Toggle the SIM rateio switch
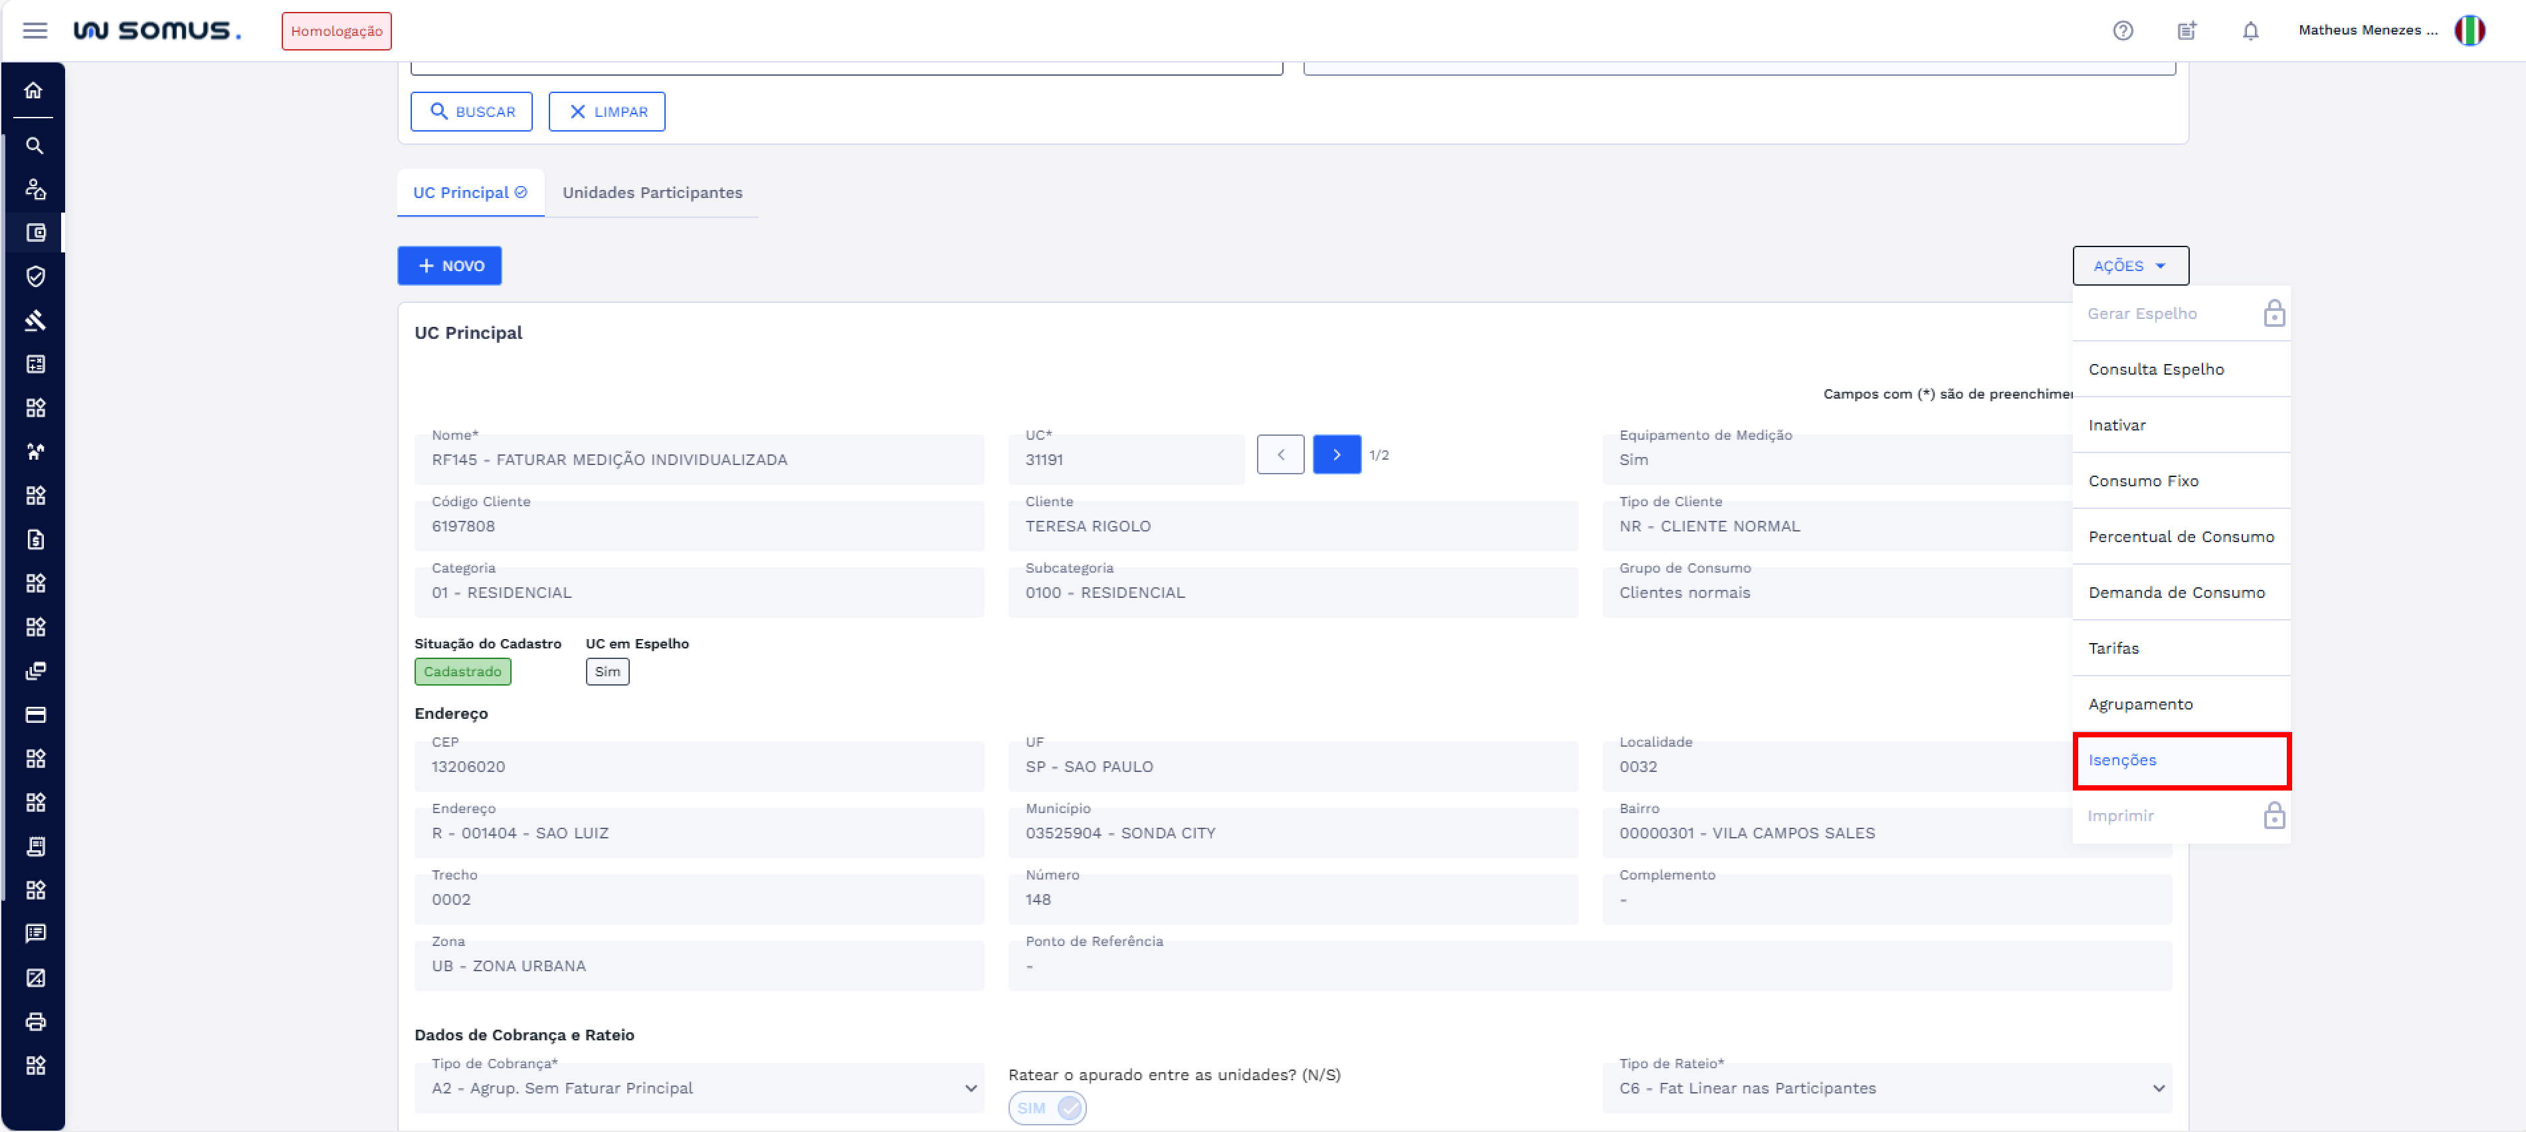The height and width of the screenshot is (1132, 2526). point(1047,1107)
